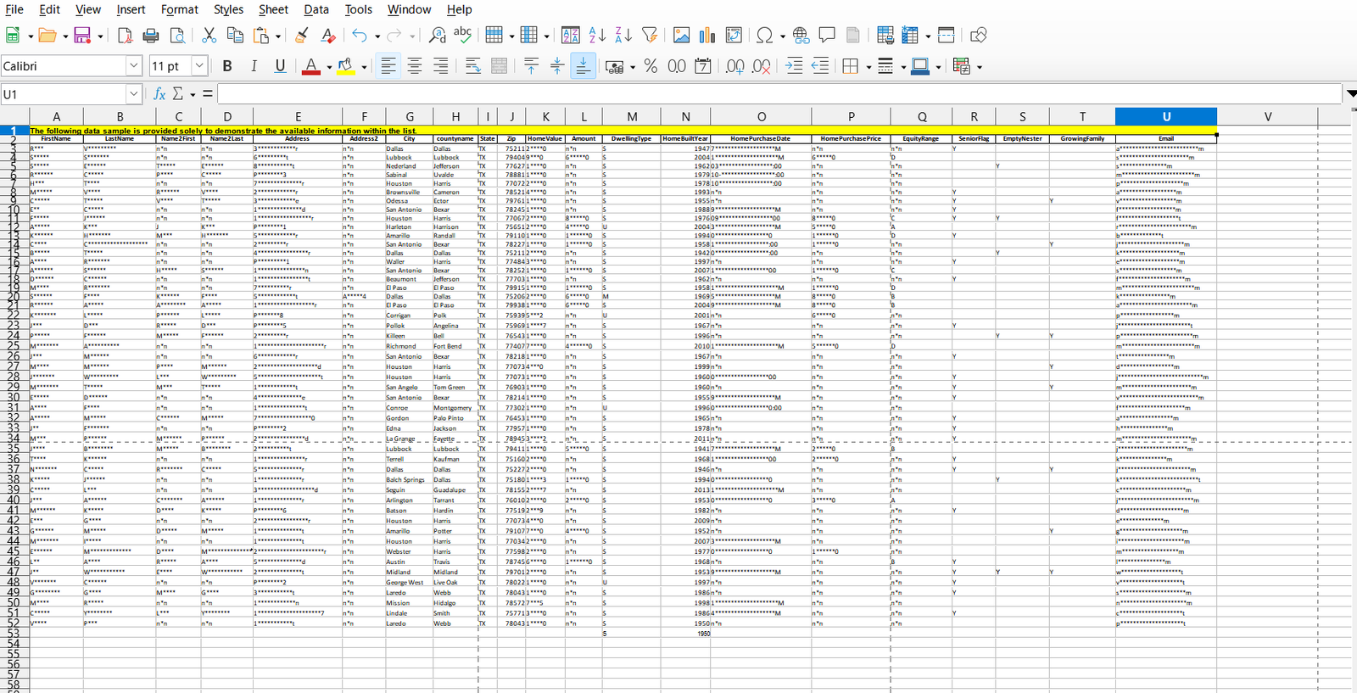Open the Name Box dropdown showing U1
The image size is (1357, 693).
[133, 94]
